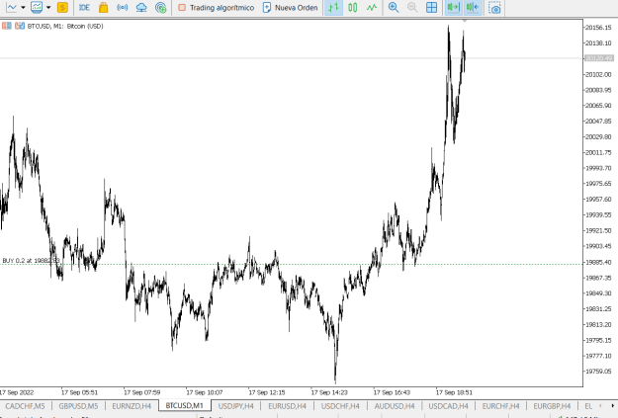
Task: Select the BUY 0.2 position line label
Action: [31, 261]
